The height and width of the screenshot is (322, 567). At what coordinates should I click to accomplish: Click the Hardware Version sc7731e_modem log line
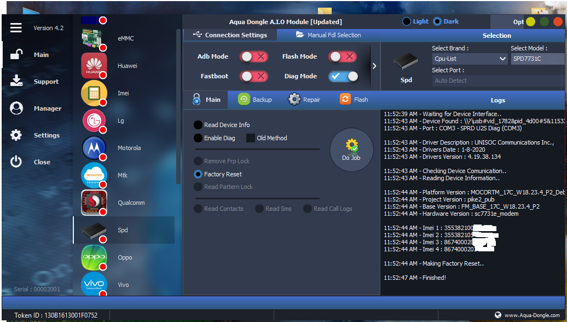click(x=452, y=214)
